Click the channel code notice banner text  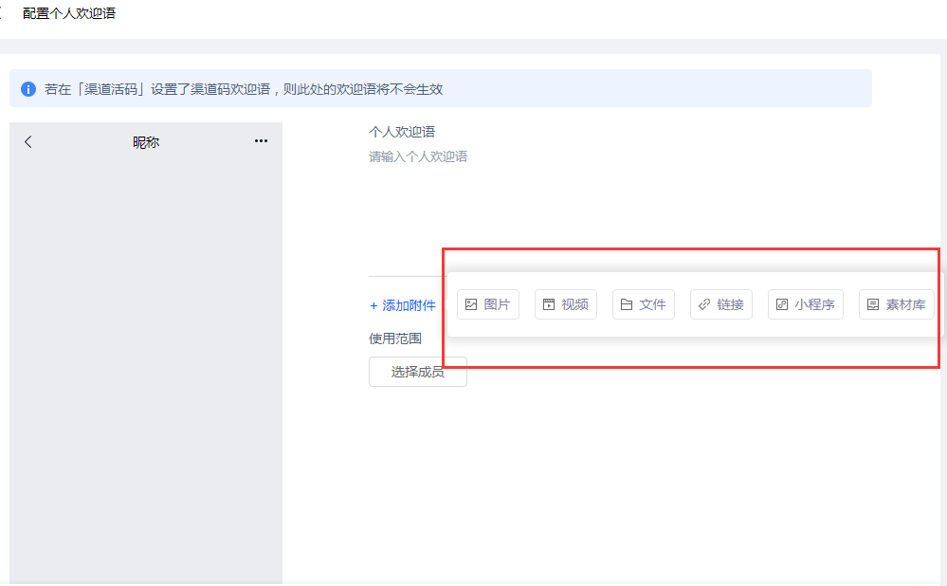coord(244,89)
